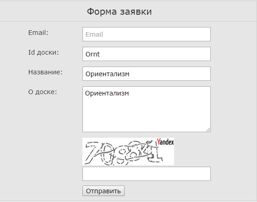Image resolution: width=257 pixels, height=202 pixels.
Task: Click the red Y letter of Yandex
Action: coord(159,141)
